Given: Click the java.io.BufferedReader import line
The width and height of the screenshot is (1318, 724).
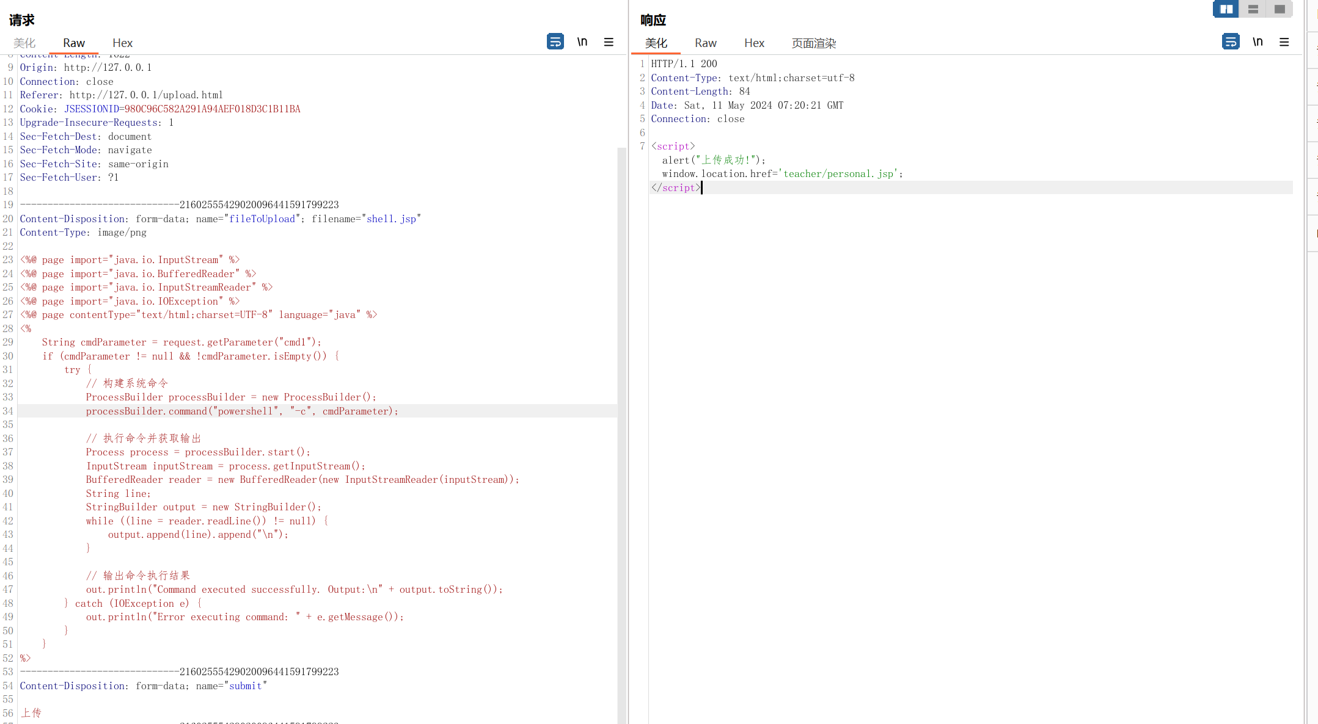Looking at the screenshot, I should tap(138, 273).
